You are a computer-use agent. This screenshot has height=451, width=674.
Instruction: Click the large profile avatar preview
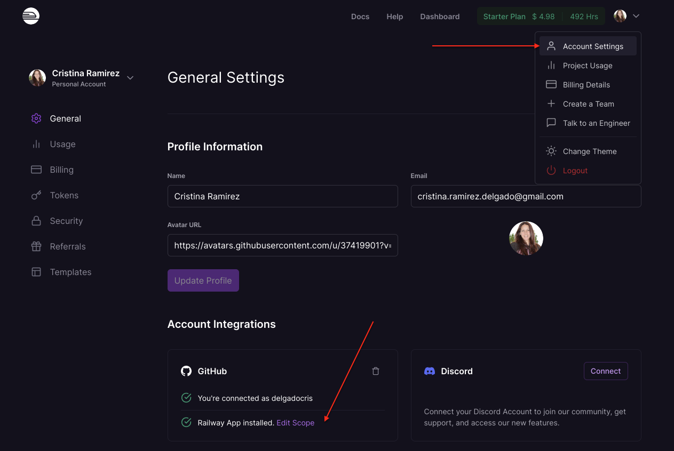[x=526, y=238]
